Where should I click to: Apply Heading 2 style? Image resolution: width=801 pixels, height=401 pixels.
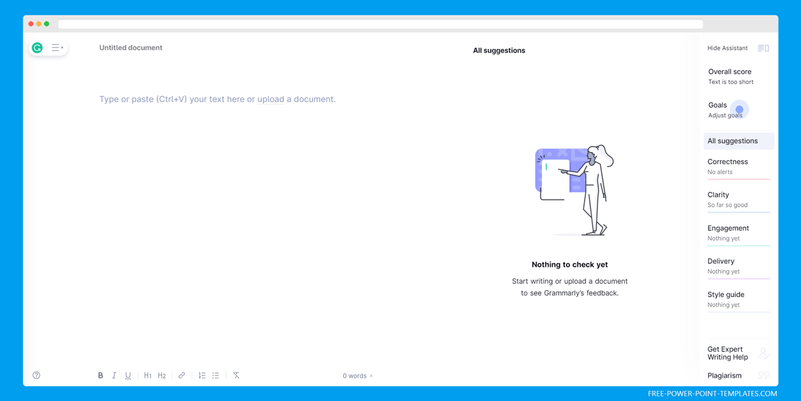tap(162, 376)
